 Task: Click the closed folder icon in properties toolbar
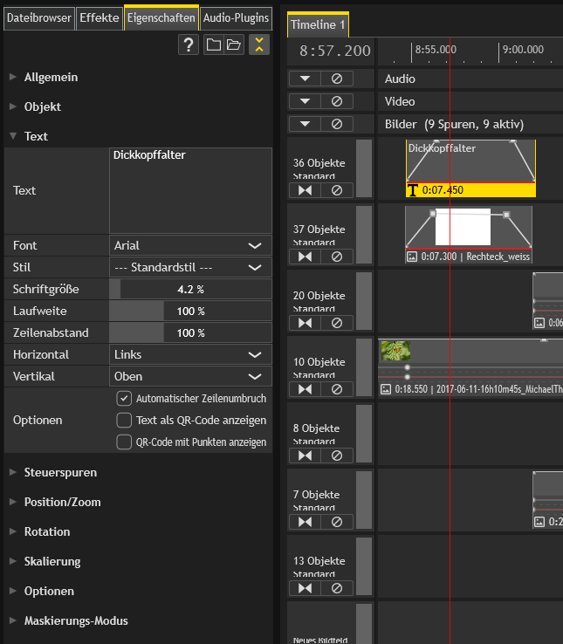coord(213,45)
